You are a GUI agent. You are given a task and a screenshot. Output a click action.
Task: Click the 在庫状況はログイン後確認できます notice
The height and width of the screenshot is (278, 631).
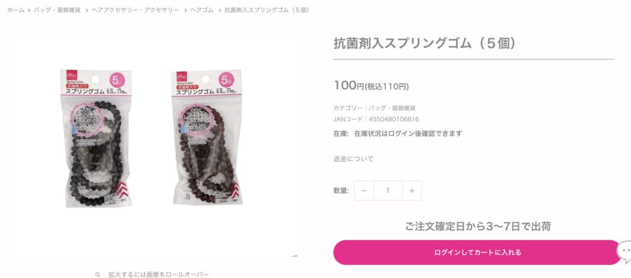point(408,134)
